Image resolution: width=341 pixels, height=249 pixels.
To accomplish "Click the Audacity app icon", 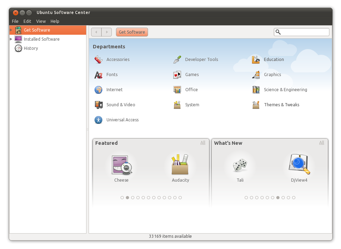I will (180, 164).
